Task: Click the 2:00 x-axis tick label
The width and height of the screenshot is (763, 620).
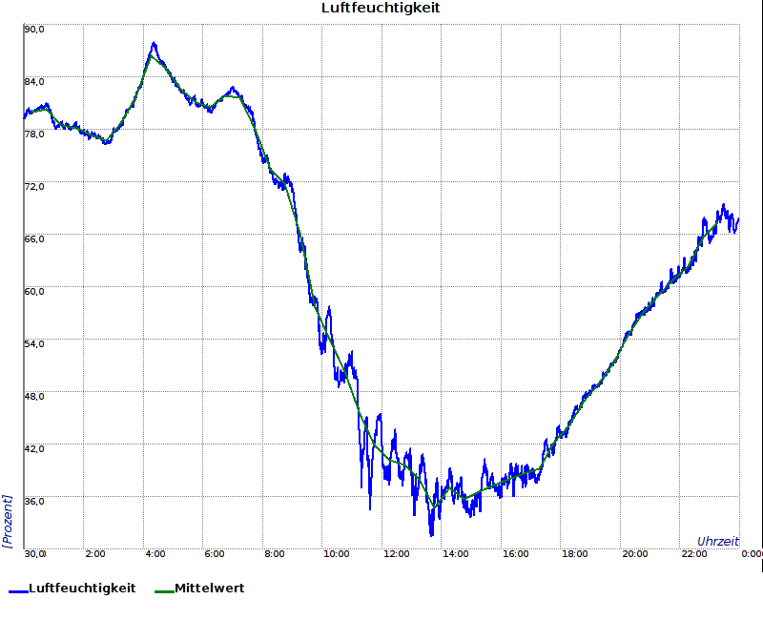Action: [94, 554]
